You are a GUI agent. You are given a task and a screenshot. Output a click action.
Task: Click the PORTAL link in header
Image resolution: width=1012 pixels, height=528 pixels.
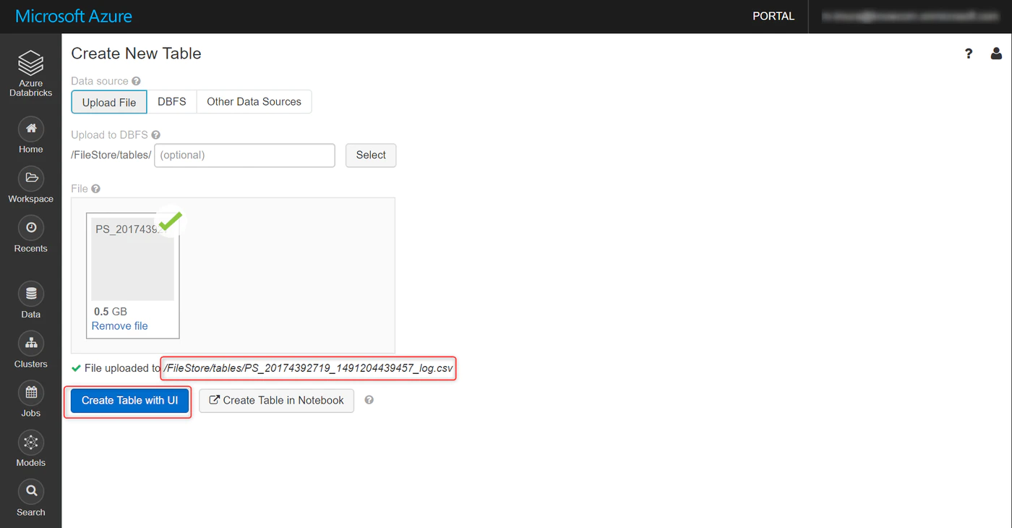[x=773, y=16]
